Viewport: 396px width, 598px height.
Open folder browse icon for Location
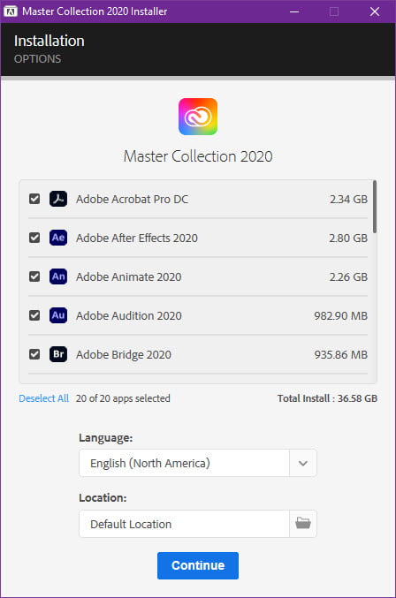tap(303, 524)
